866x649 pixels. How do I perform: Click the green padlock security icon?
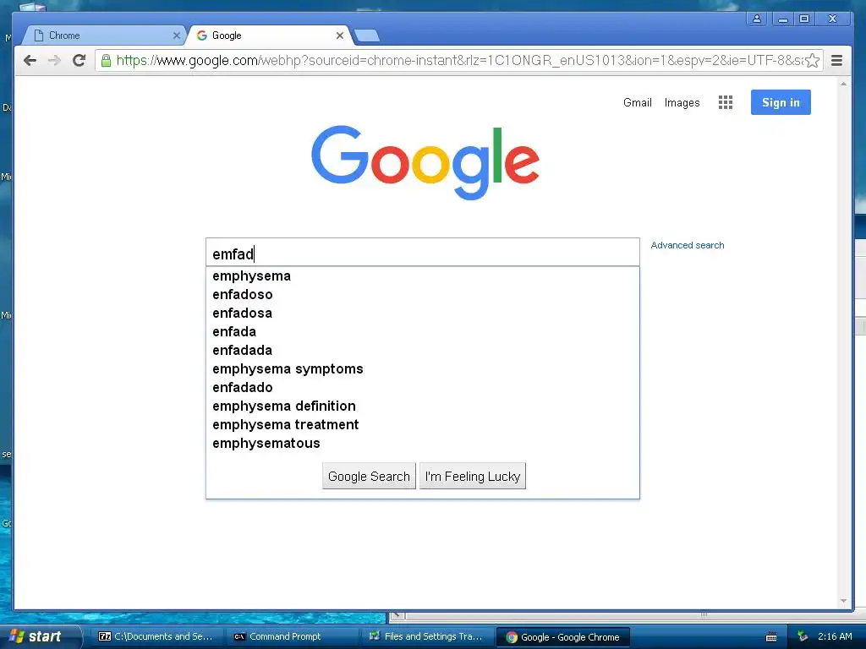pos(106,60)
